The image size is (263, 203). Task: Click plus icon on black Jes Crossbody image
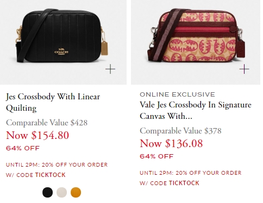(110, 69)
